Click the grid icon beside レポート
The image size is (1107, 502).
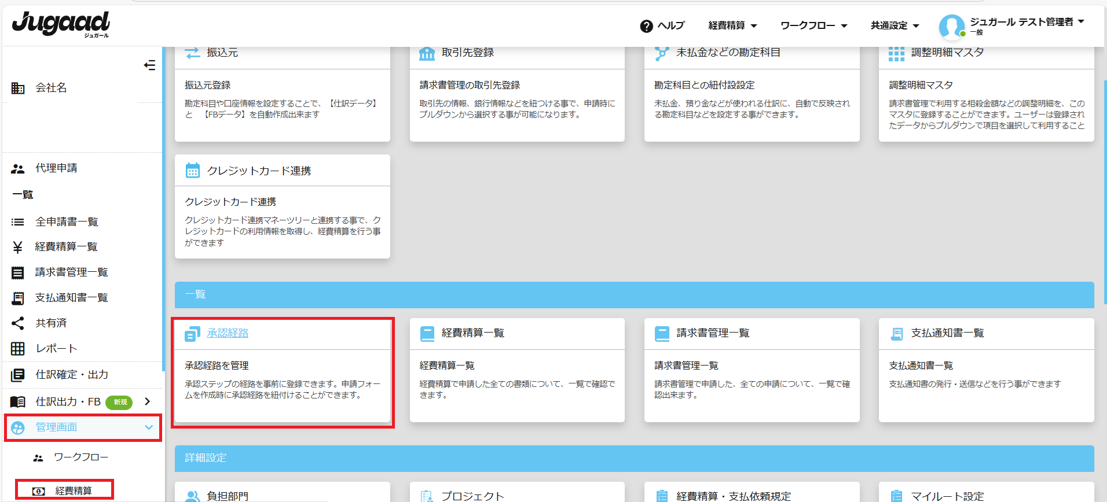tap(18, 349)
